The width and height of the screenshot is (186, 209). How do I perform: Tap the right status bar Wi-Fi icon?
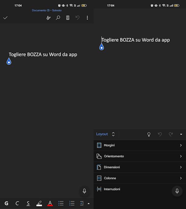164,5
